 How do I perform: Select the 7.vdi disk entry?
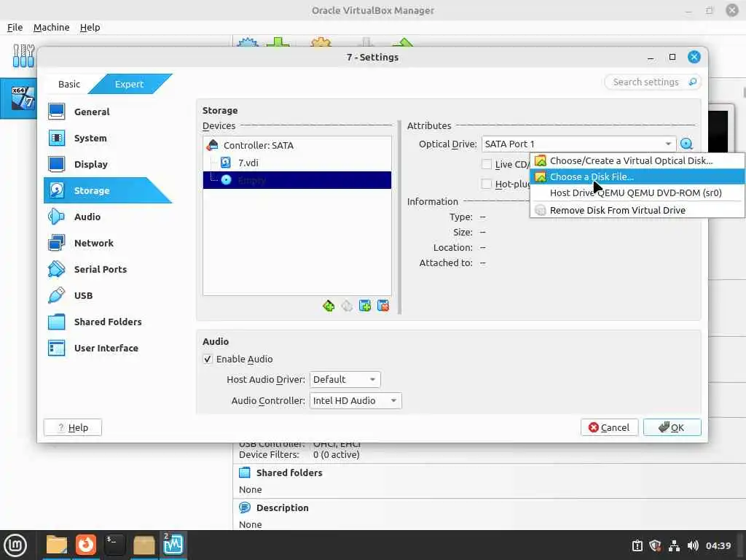tap(297, 163)
